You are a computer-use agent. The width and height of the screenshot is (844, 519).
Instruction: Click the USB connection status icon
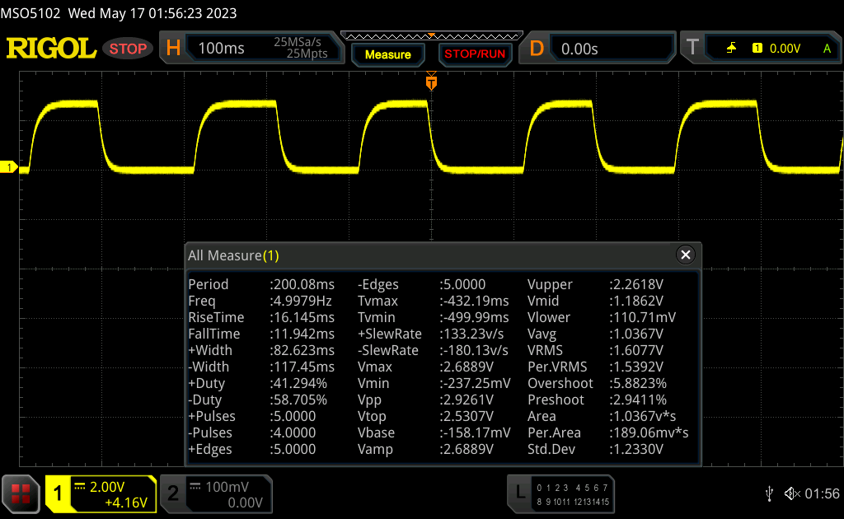pos(769,493)
